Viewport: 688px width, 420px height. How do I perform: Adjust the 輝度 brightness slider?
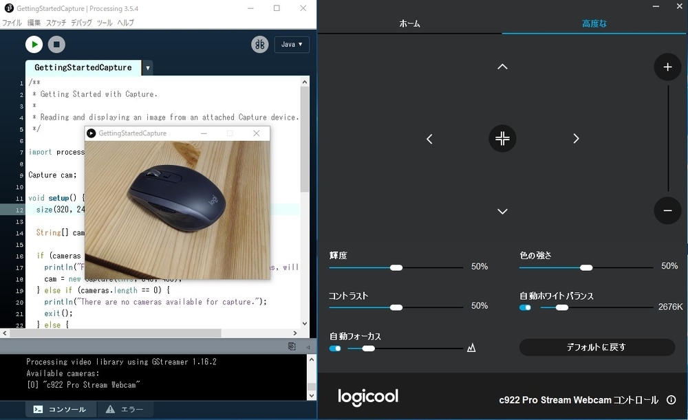[396, 267]
